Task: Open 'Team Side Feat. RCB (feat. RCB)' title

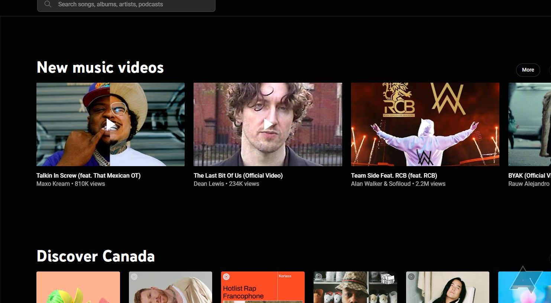Action: coord(394,175)
